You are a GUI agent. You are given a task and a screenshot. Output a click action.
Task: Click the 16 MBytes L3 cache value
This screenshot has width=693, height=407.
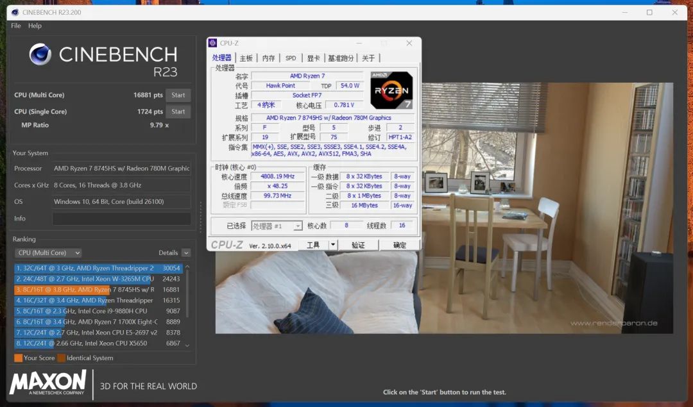click(364, 205)
